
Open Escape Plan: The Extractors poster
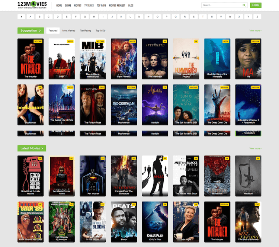(x=124, y=176)
